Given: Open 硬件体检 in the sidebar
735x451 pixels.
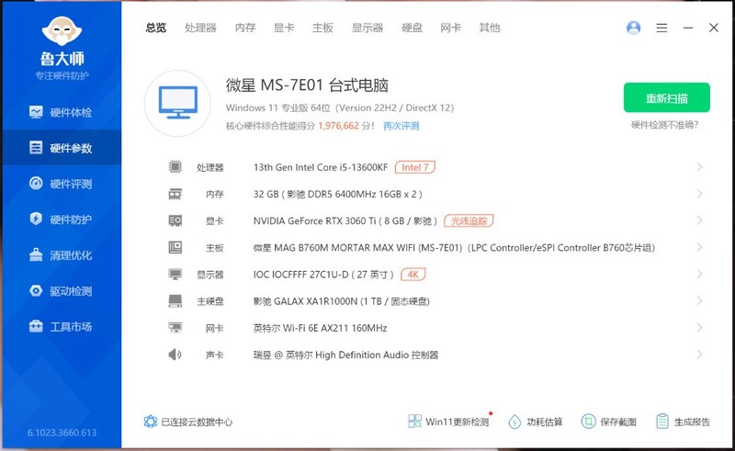Looking at the screenshot, I should coord(61,112).
